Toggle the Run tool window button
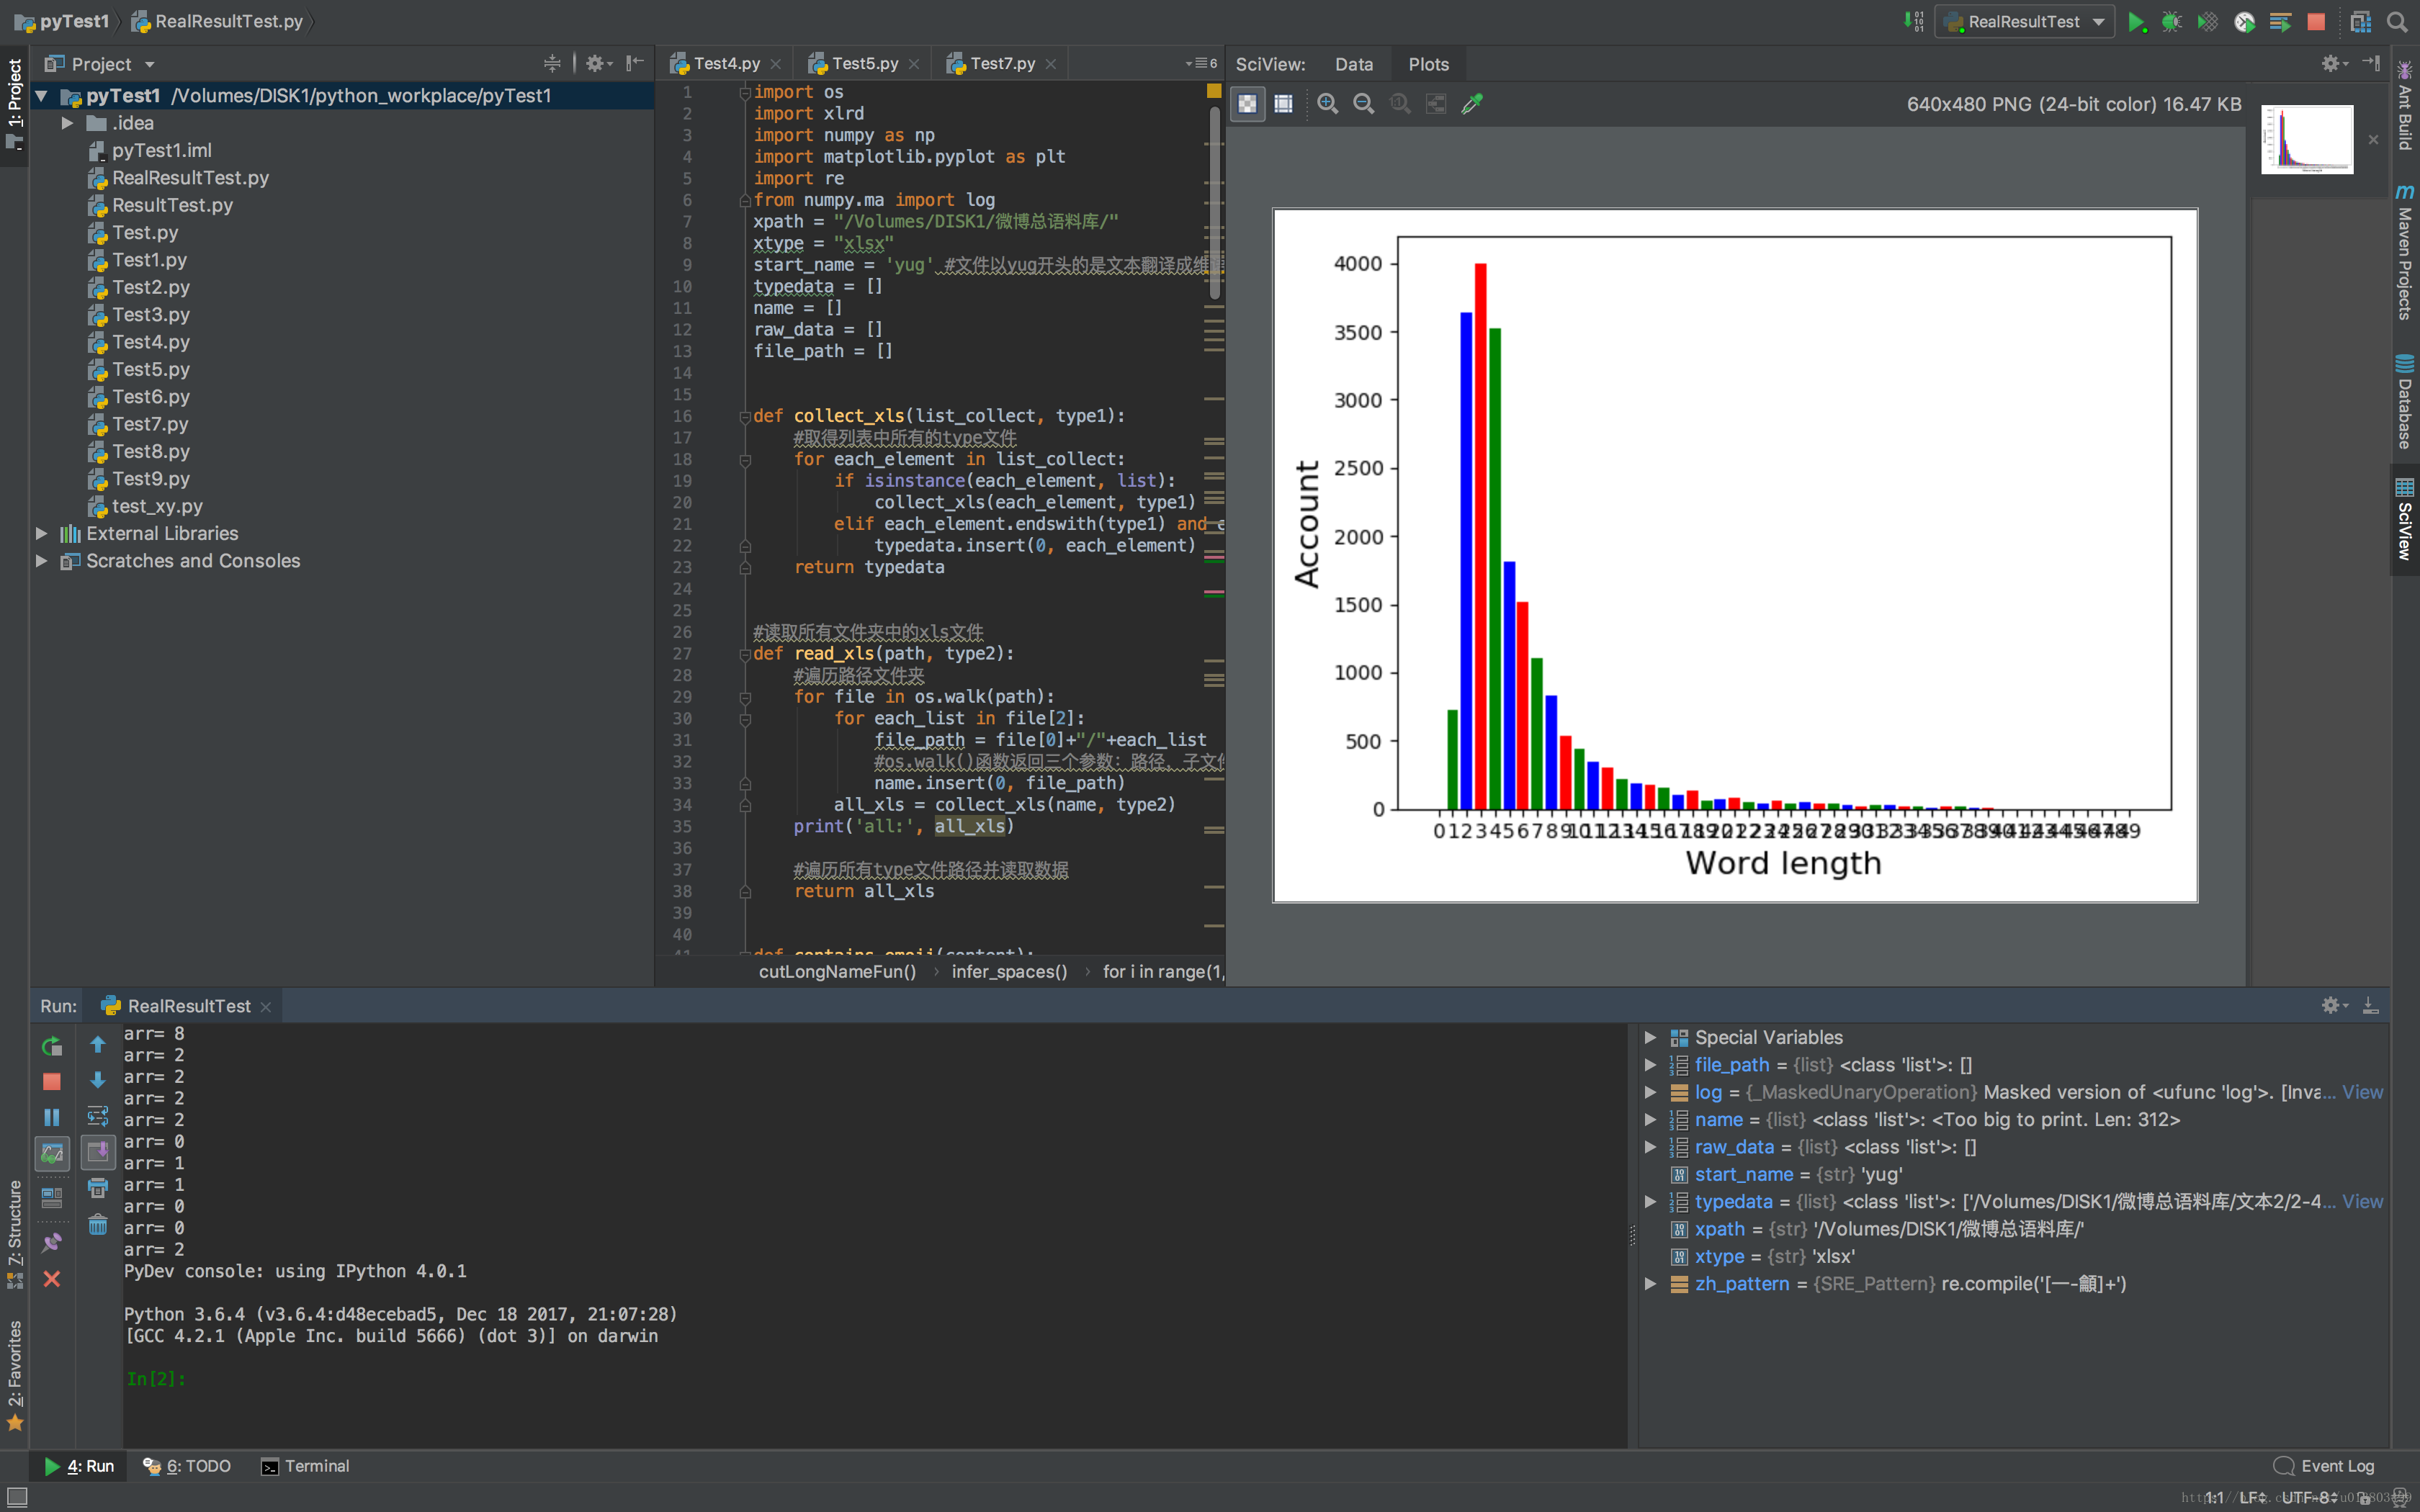The width and height of the screenshot is (2420, 1512). point(79,1466)
